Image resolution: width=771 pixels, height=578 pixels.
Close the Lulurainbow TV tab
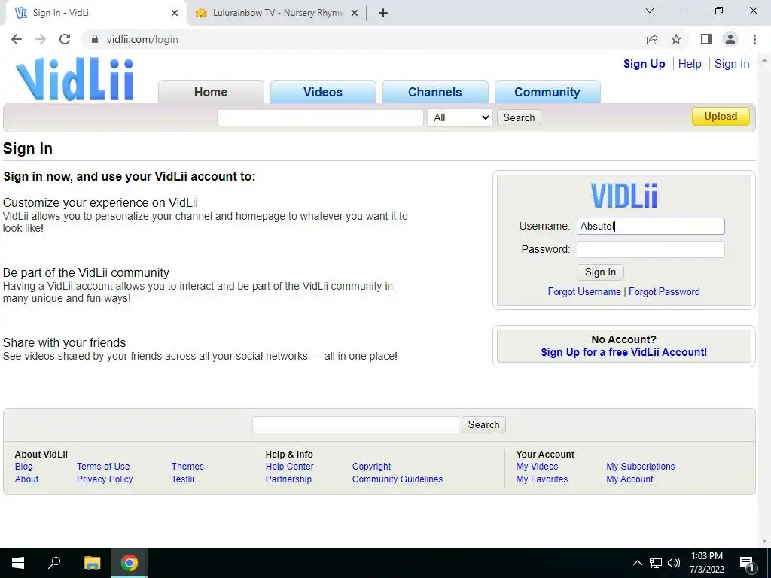(355, 13)
